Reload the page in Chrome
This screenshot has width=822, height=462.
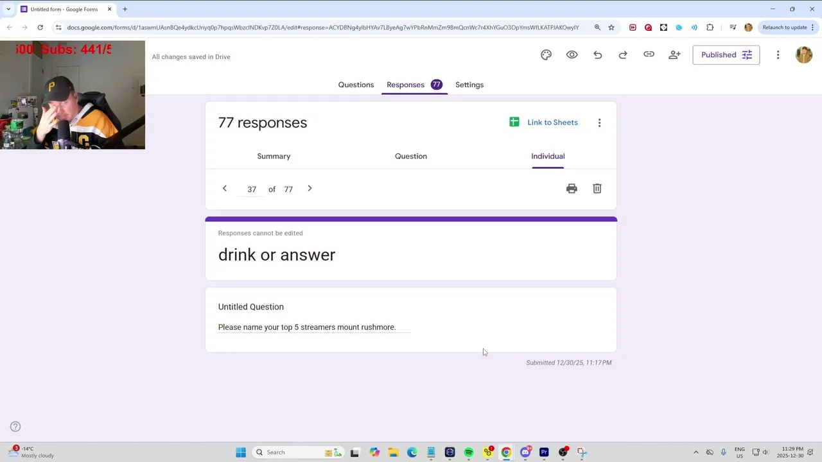(40, 28)
